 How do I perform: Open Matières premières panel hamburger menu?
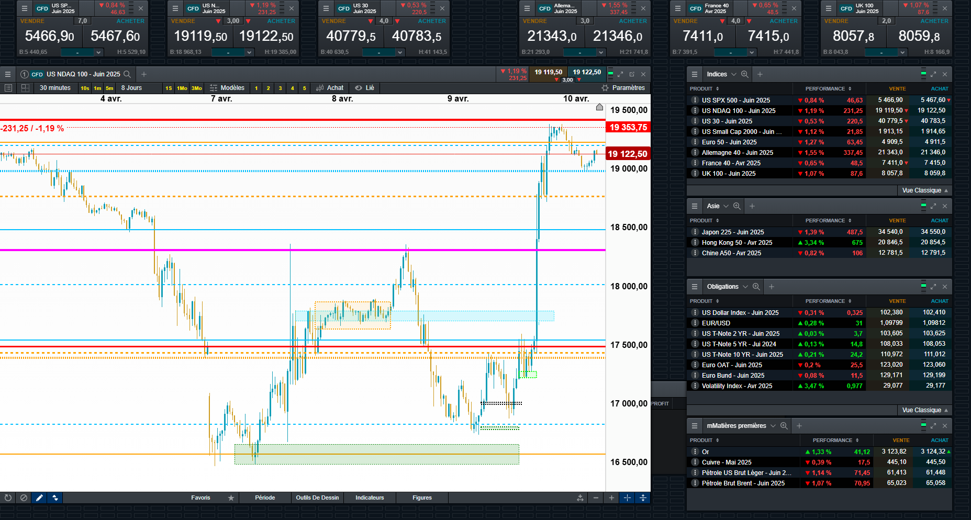pyautogui.click(x=695, y=426)
